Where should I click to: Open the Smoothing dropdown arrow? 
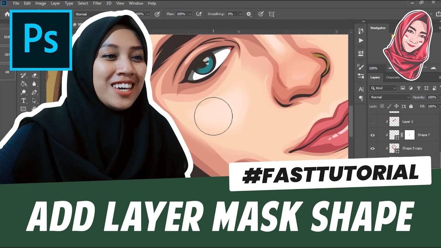[x=240, y=14]
